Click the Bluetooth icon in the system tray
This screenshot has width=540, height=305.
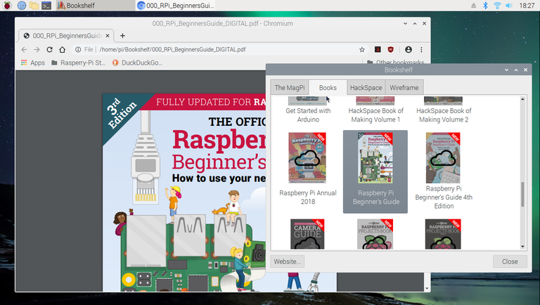[484, 6]
